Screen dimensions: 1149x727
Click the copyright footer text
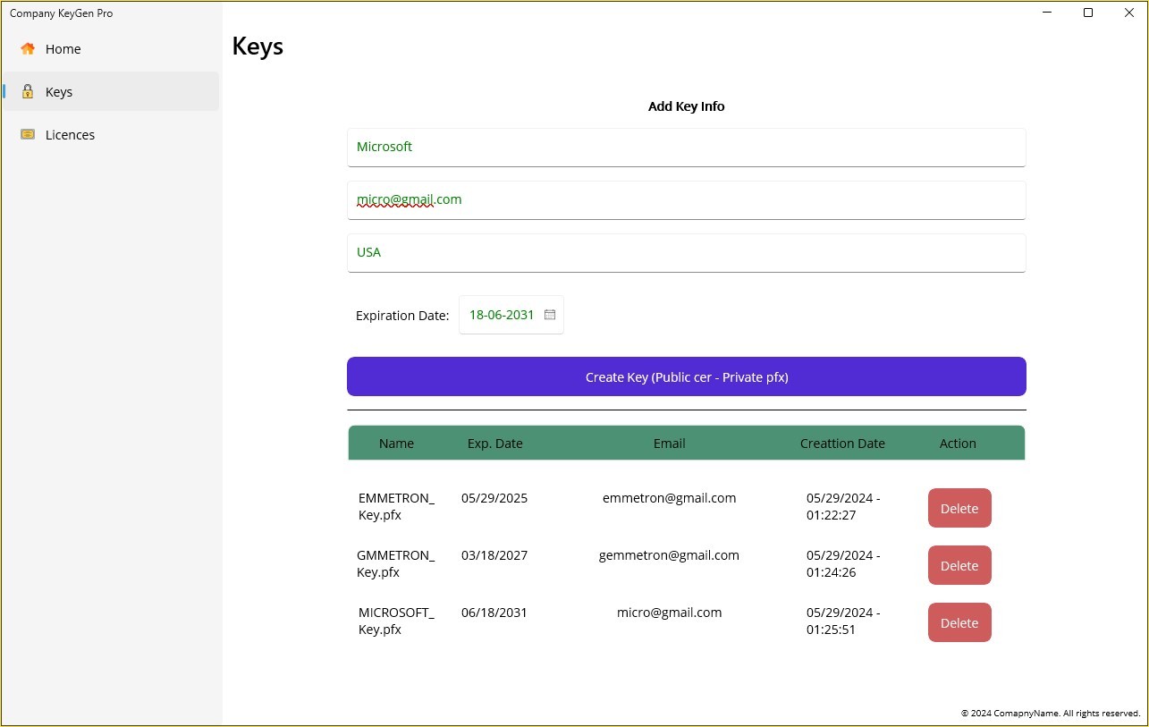point(1051,714)
